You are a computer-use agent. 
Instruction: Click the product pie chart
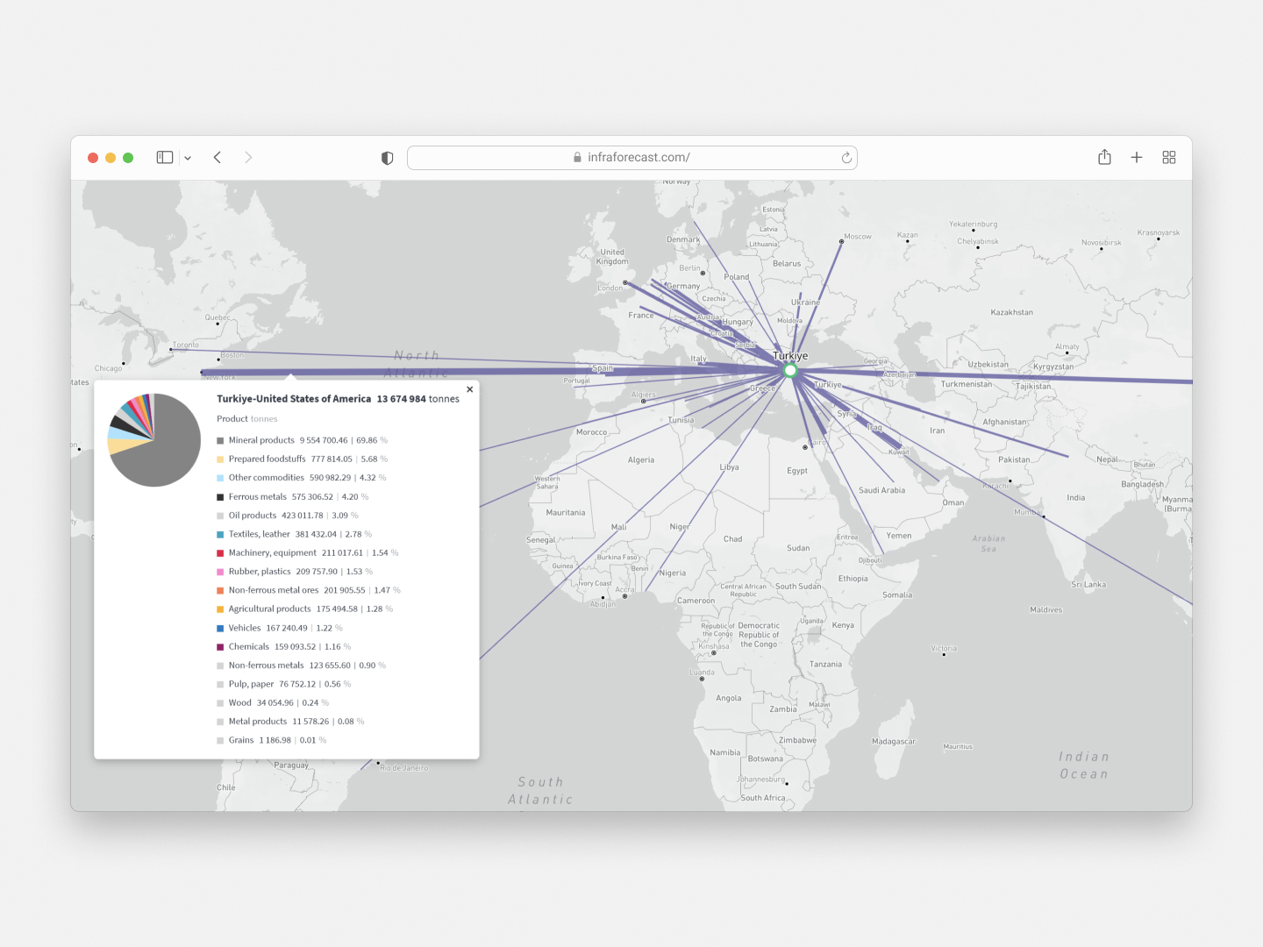(154, 440)
